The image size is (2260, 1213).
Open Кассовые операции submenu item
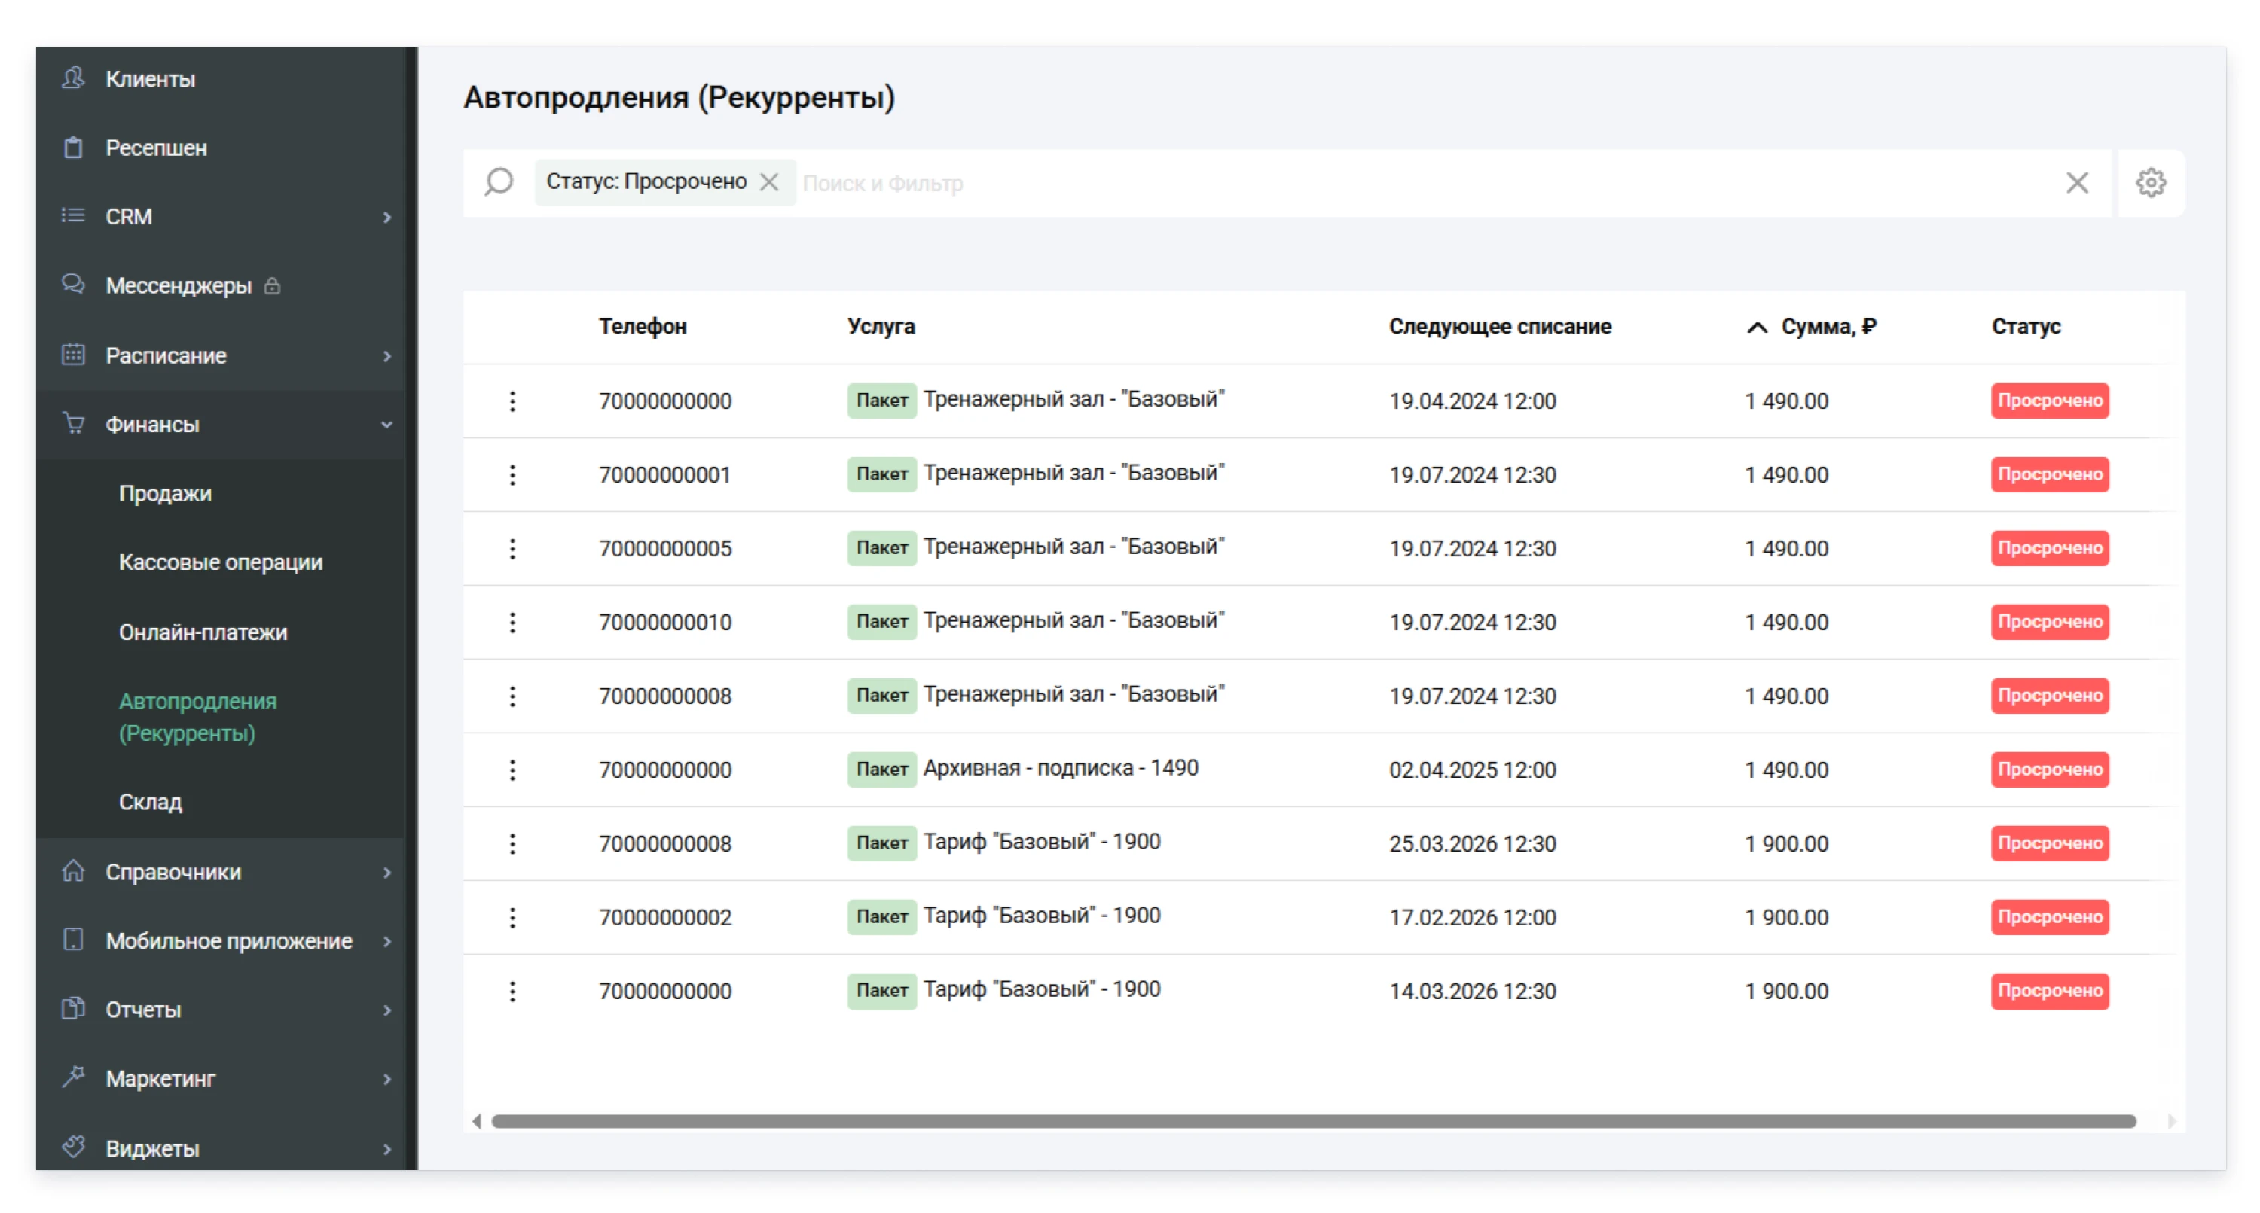[220, 562]
